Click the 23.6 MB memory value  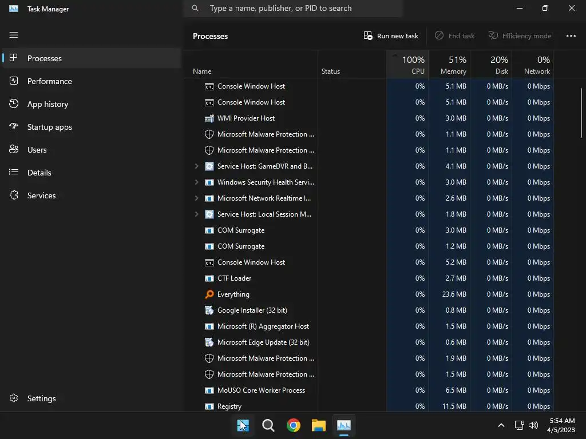[454, 294]
